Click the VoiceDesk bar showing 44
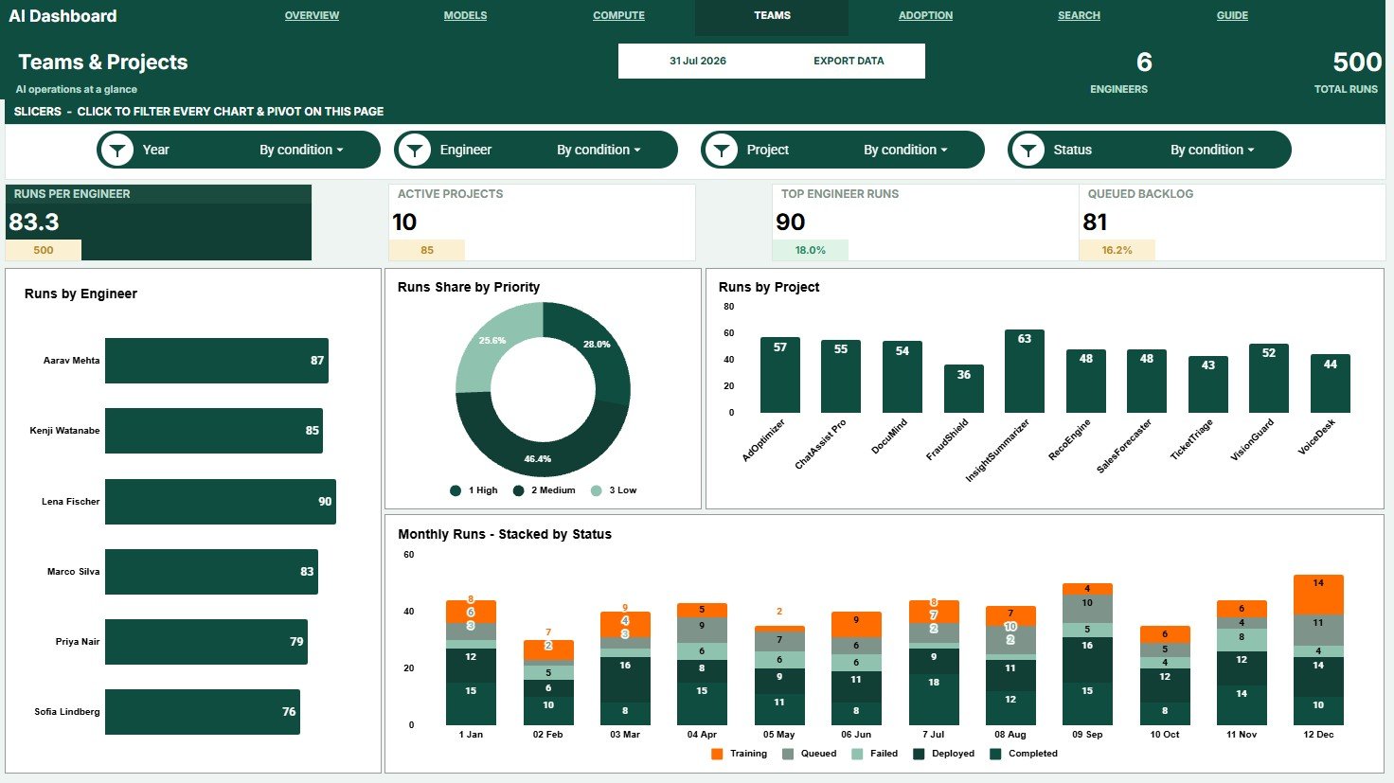This screenshot has width=1394, height=783. click(x=1330, y=383)
